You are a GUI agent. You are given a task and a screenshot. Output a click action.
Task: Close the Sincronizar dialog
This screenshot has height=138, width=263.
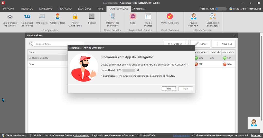pos(191,48)
